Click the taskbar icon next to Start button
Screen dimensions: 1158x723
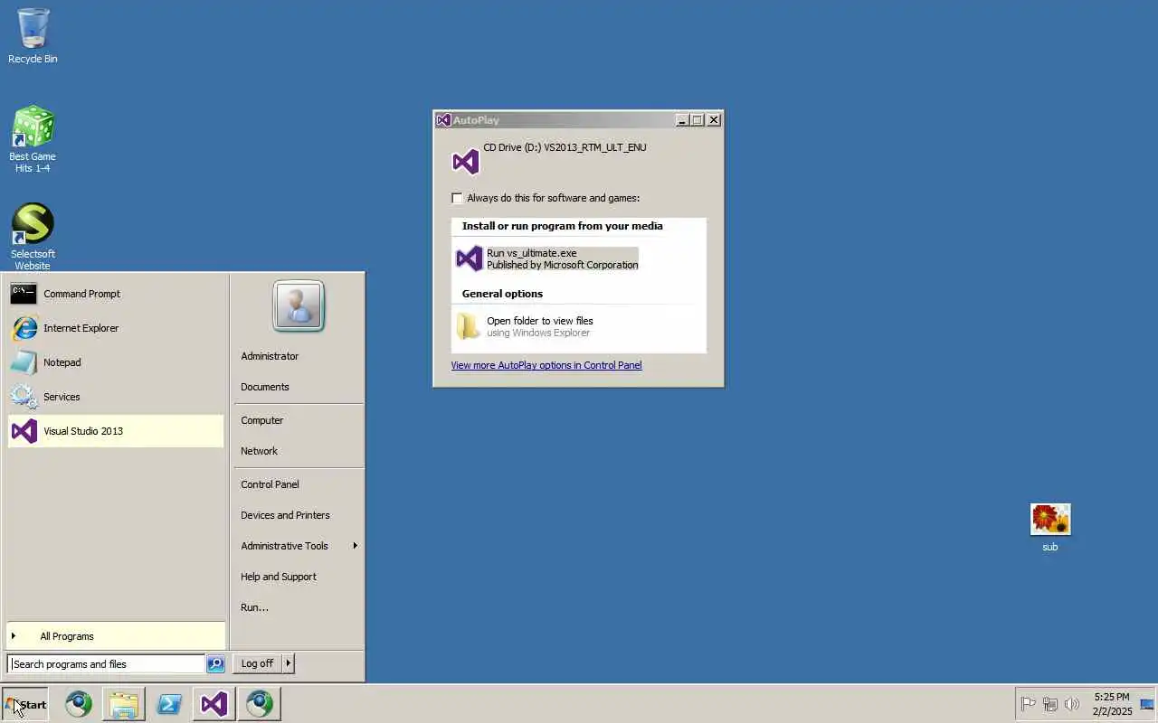pyautogui.click(x=79, y=704)
